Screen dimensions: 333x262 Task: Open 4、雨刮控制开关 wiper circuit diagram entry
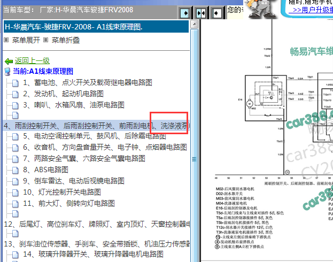[x=96, y=126]
